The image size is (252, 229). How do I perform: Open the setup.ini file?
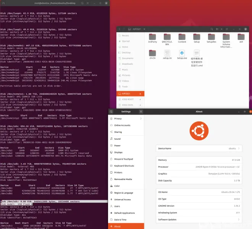click(167, 55)
